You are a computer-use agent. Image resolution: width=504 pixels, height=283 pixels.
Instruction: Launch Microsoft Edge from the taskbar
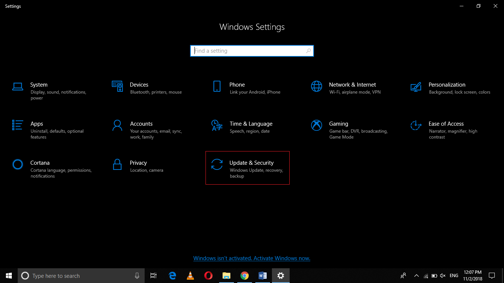tap(172, 275)
